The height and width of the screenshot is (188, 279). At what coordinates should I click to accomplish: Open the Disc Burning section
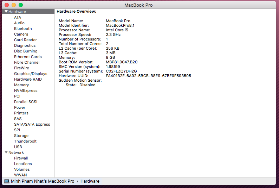(26, 51)
